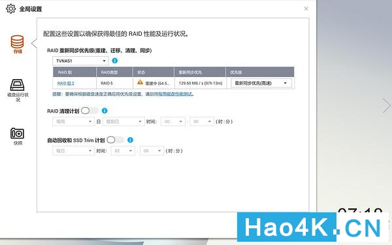Open the TVNAS1 storage pool dropdown

(x=80, y=61)
